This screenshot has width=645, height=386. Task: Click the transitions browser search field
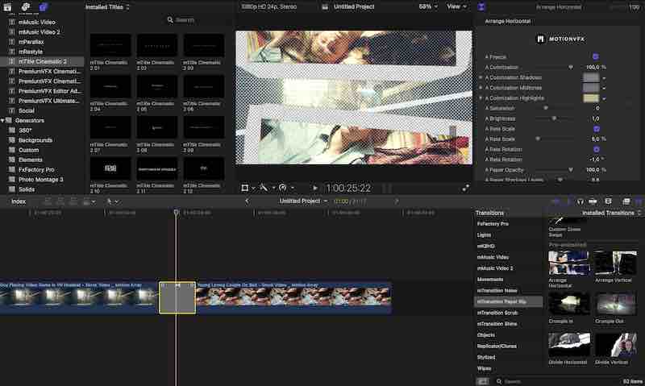pyautogui.click(x=556, y=381)
